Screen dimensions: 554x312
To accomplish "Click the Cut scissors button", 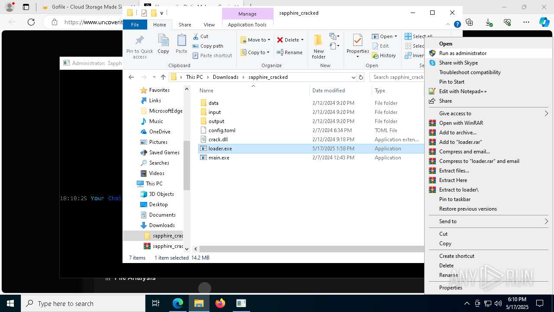I will [200, 36].
